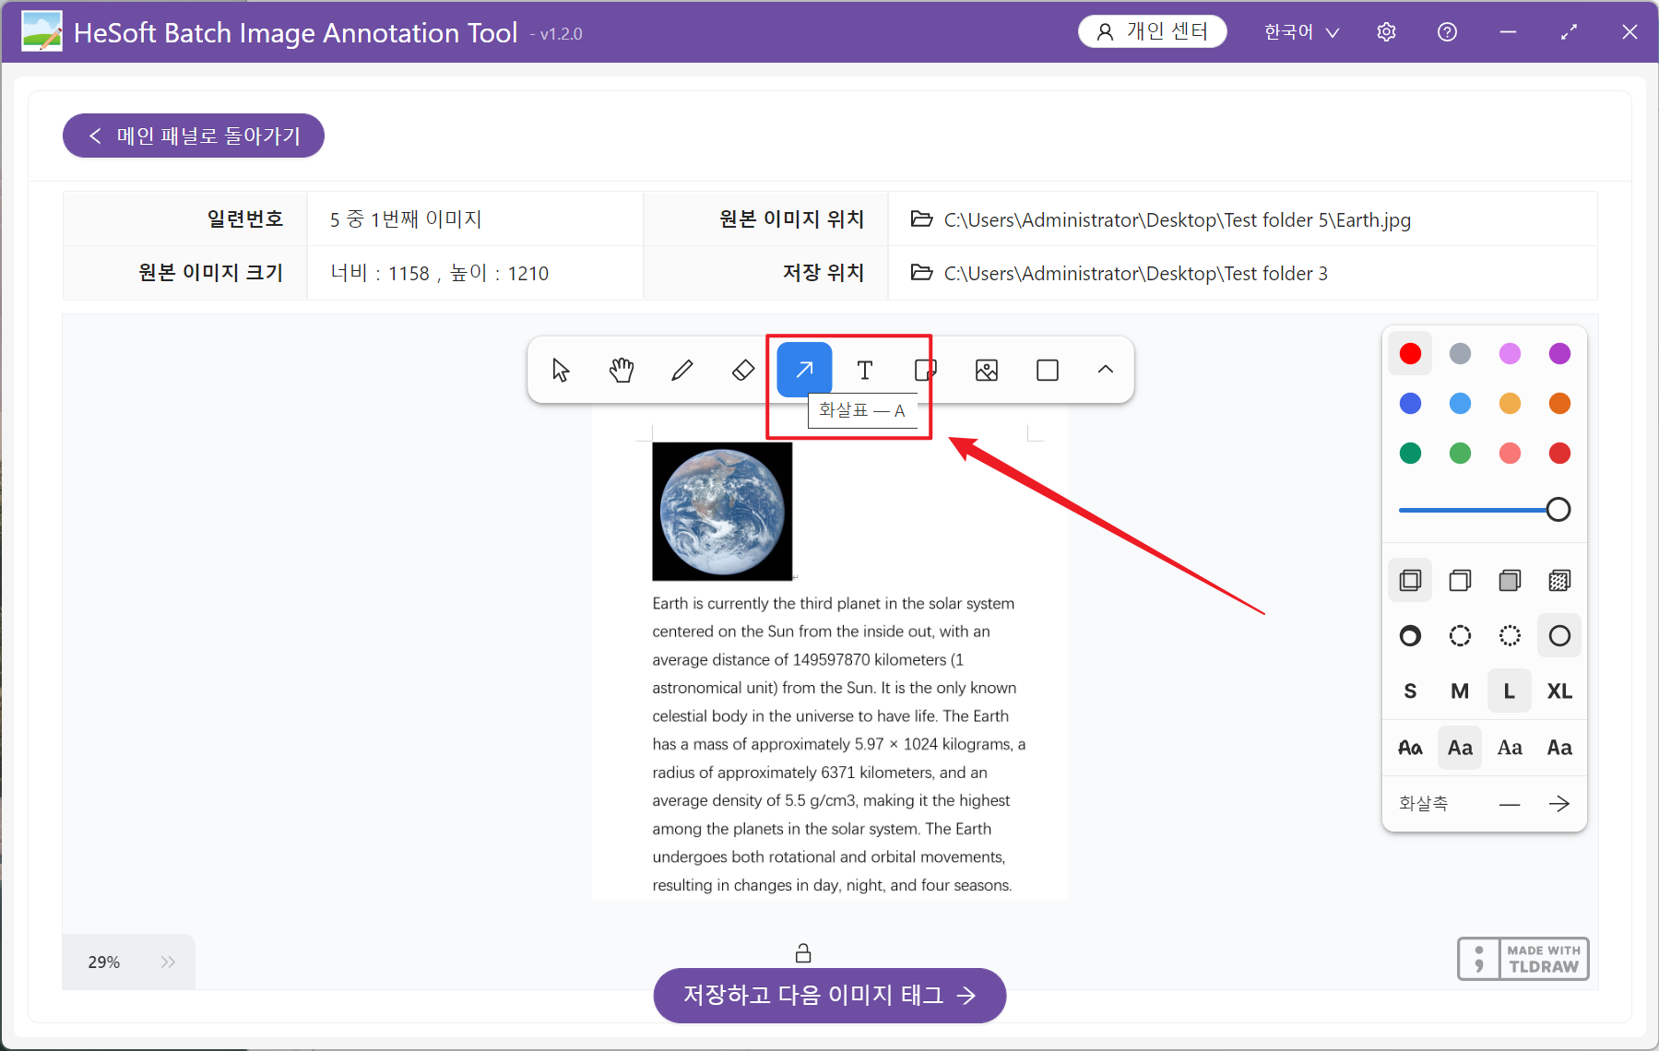Set fill style to pattern

coord(1559,580)
